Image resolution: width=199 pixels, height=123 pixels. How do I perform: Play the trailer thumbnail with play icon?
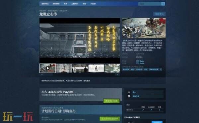pyautogui.click(x=47, y=68)
